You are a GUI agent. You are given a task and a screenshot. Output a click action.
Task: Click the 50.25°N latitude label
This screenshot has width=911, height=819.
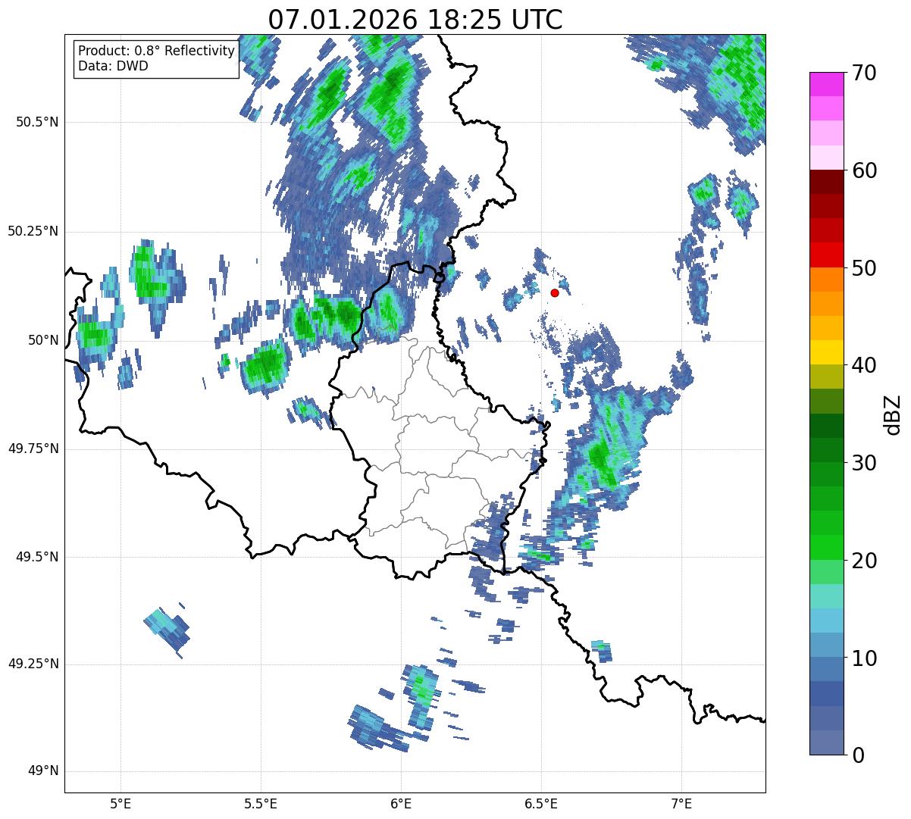33,231
